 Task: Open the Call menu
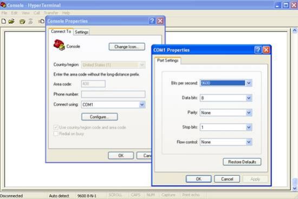tap(37, 13)
